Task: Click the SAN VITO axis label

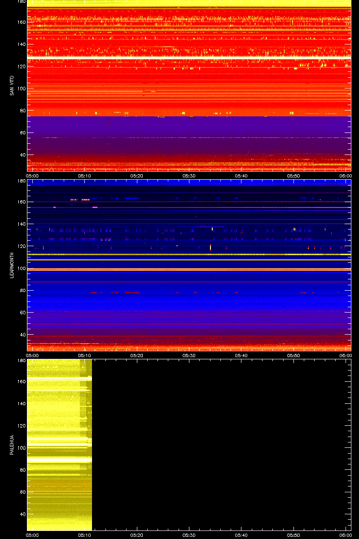Action: coord(12,85)
